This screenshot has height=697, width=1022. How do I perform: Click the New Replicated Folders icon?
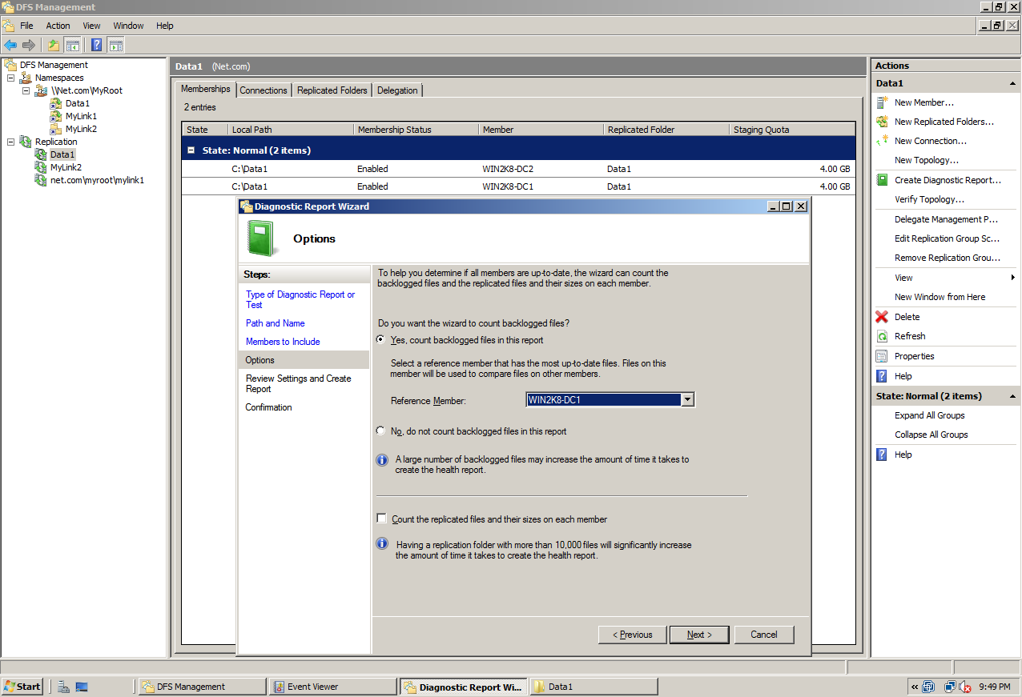(x=883, y=122)
